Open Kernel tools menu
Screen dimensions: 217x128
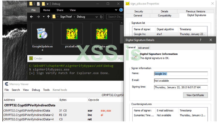pos(60,90)
